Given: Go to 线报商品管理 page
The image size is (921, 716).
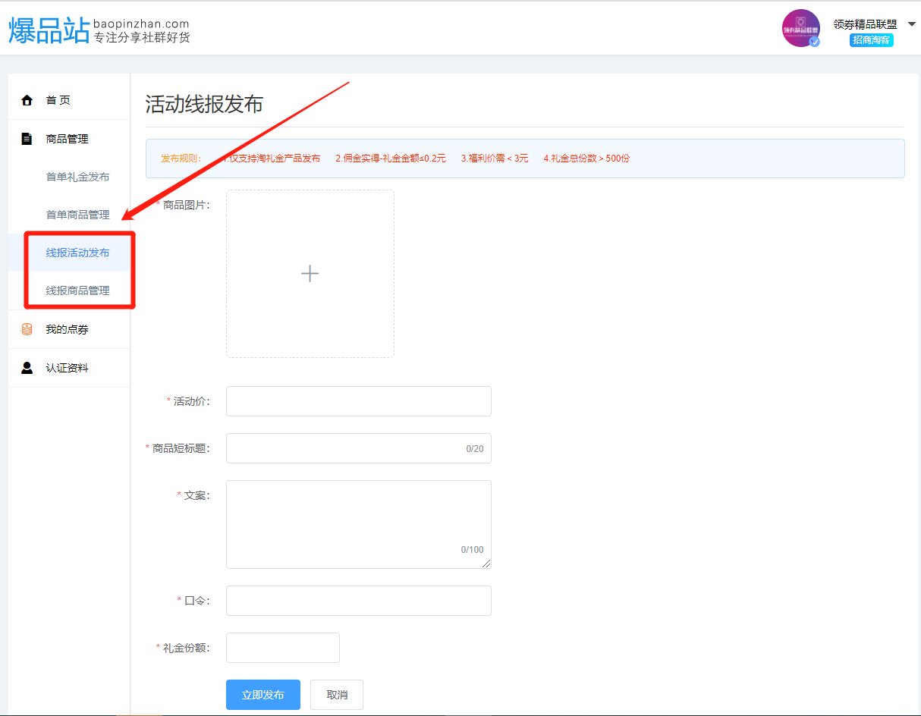Looking at the screenshot, I should (77, 290).
